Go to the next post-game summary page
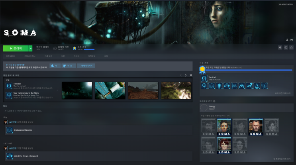296x165 pixels. [x=186, y=75]
